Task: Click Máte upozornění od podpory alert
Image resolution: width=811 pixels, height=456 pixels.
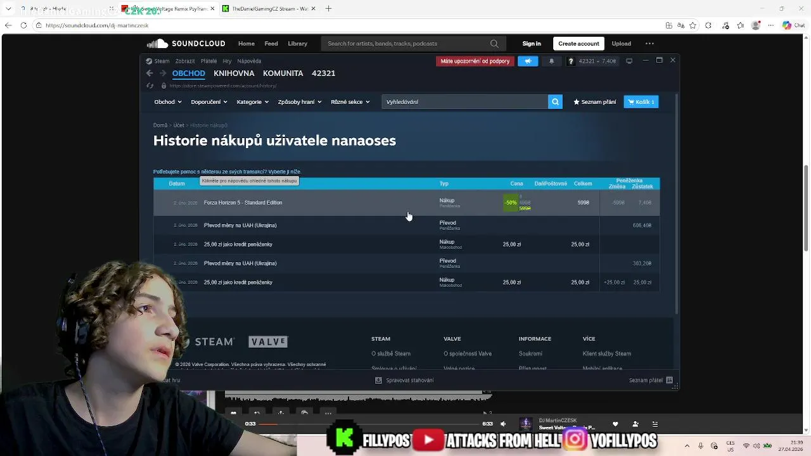Action: (x=475, y=61)
